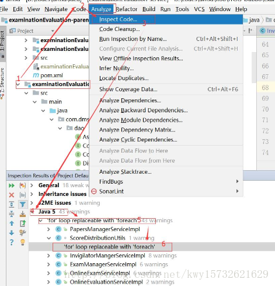Click ExamManagerServiceImpl class icon

pyautogui.click(x=58, y=264)
